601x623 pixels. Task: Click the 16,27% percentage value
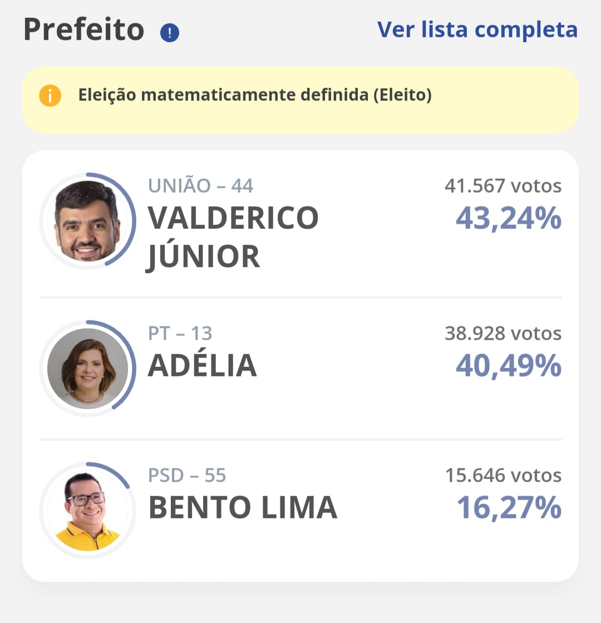509,508
